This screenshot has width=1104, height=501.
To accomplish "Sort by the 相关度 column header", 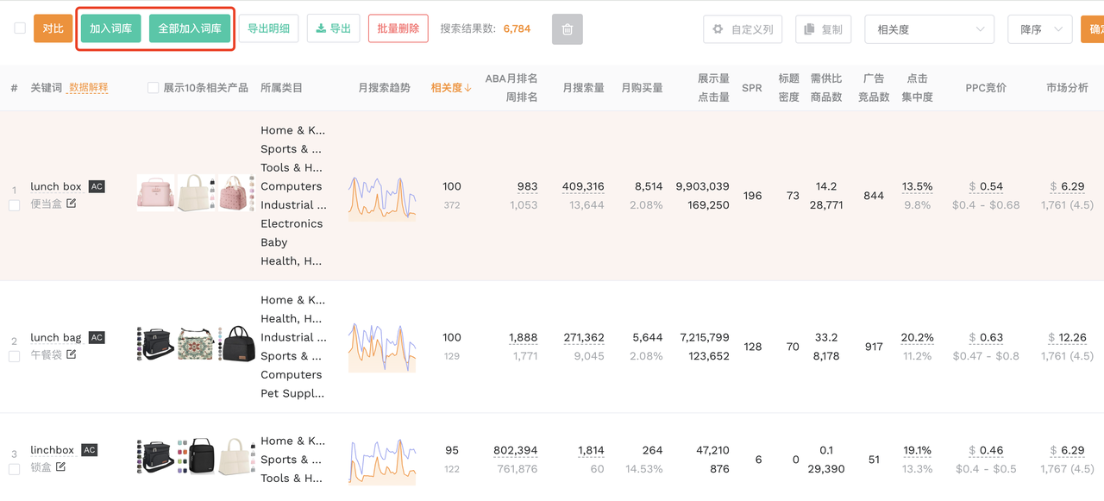I will [x=451, y=88].
